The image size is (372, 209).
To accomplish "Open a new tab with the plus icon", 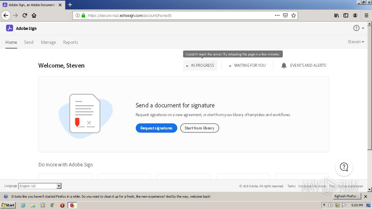I will pos(70,5).
